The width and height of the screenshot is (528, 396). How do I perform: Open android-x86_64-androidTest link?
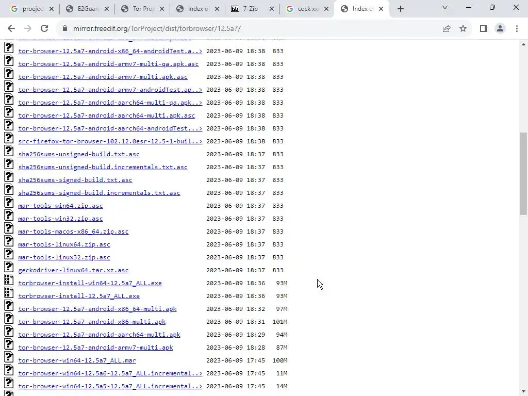click(x=110, y=51)
